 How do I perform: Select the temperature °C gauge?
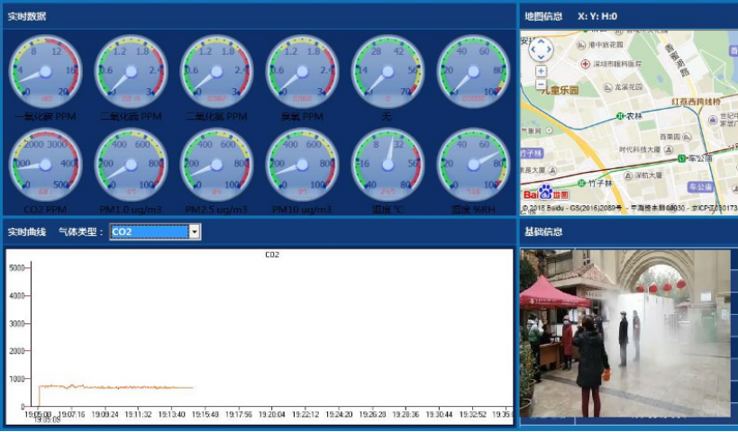[387, 166]
